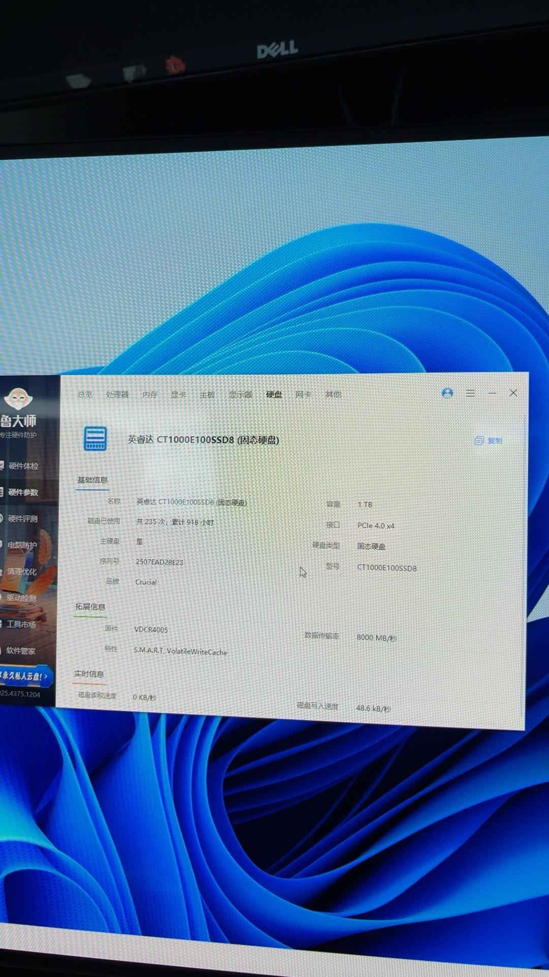The image size is (549, 977).
Task: Click the user account avatar icon
Action: pos(447,393)
